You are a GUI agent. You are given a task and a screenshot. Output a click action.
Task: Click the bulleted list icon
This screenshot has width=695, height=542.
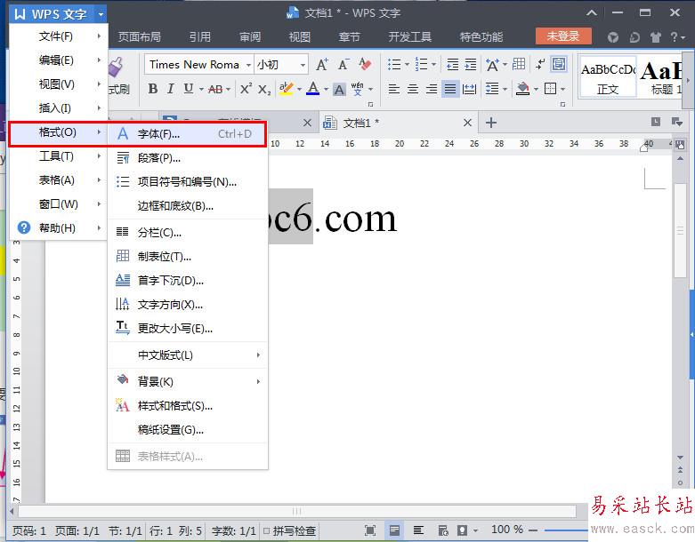[x=394, y=65]
